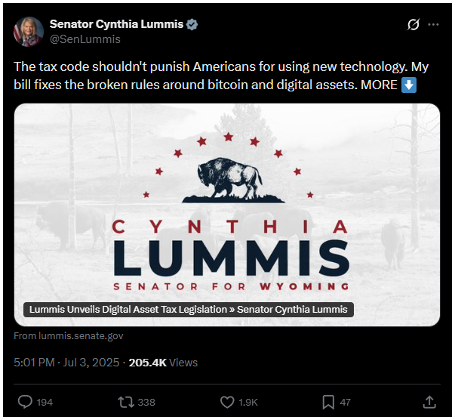Click the Digital Asset Tax Legislation caption
The image size is (455, 420).
189,310
